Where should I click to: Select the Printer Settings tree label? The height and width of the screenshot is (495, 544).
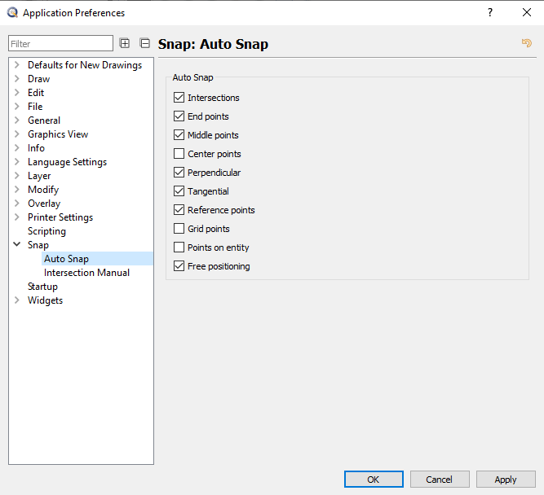click(60, 217)
